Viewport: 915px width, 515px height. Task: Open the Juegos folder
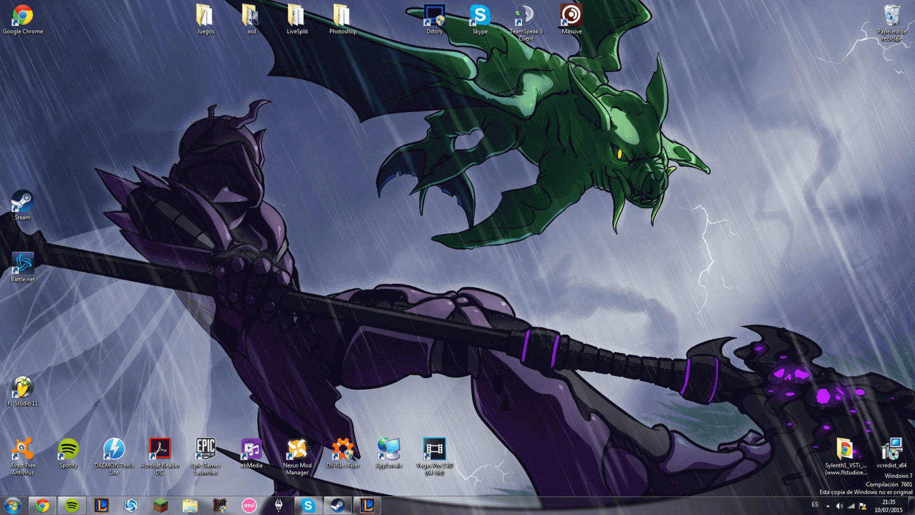(x=205, y=14)
